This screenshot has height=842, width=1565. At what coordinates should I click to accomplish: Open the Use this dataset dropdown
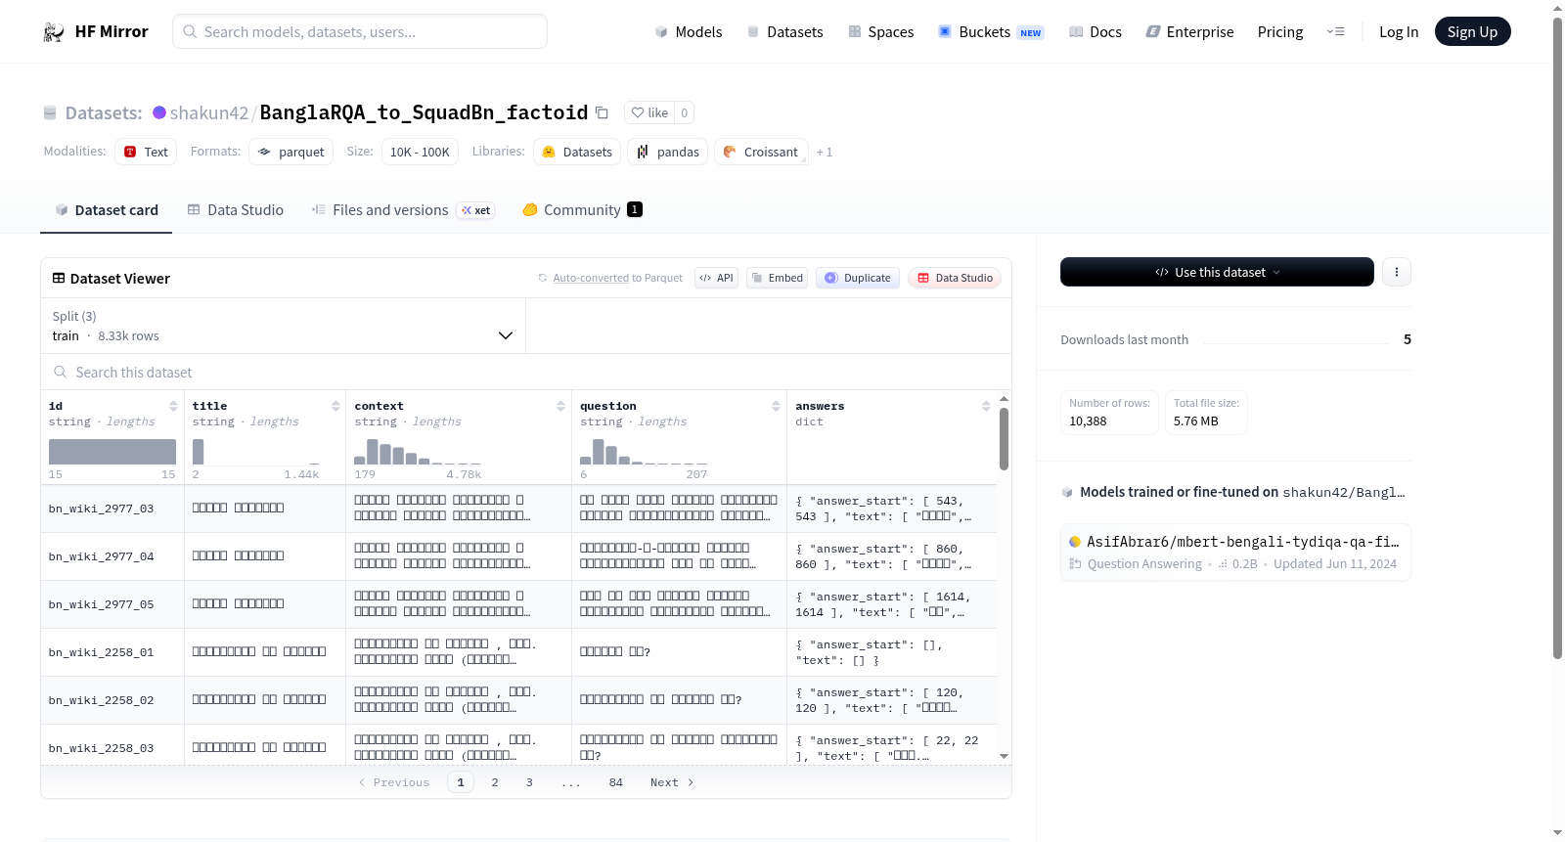[1217, 272]
